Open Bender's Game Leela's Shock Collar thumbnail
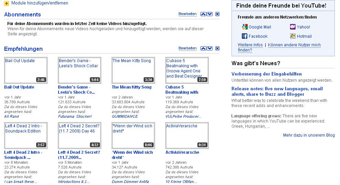Screen dimensions: 340x185 (80, 70)
